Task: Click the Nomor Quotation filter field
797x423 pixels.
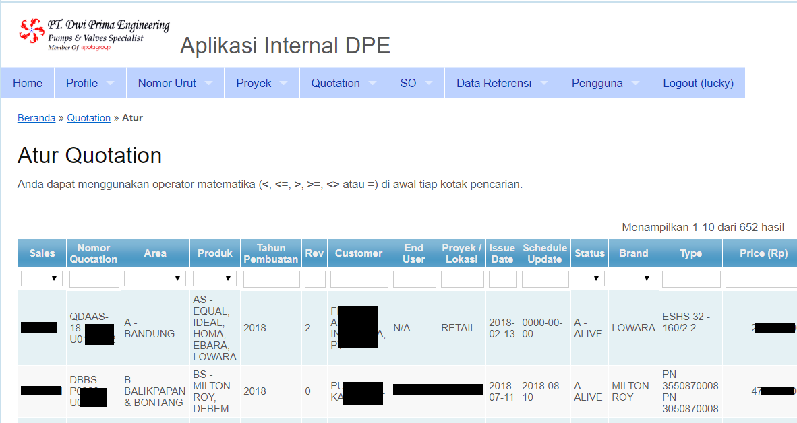Action: pyautogui.click(x=94, y=279)
